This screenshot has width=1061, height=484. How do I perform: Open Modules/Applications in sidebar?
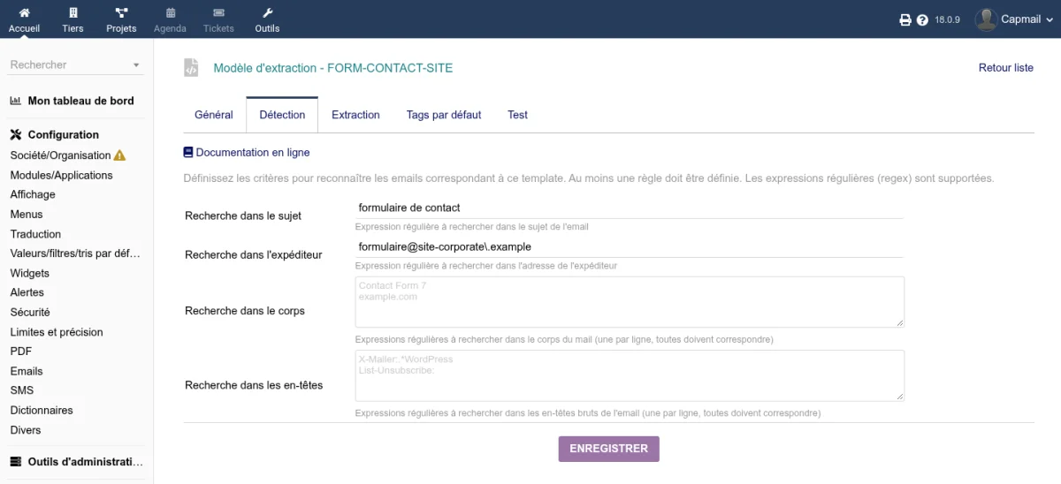(62, 175)
